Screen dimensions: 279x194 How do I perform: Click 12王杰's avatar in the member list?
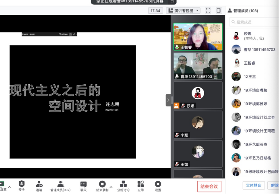pyautogui.click(x=236, y=76)
